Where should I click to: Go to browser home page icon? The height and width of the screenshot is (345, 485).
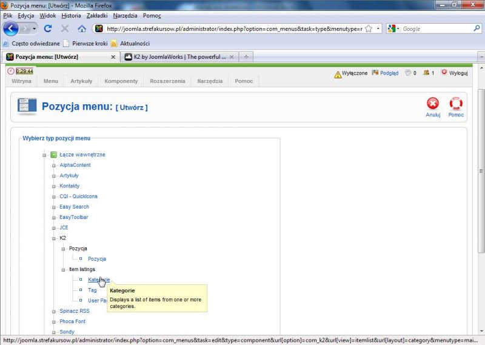coord(82,28)
